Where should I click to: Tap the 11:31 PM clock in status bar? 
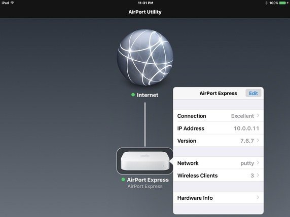pyautogui.click(x=146, y=3)
